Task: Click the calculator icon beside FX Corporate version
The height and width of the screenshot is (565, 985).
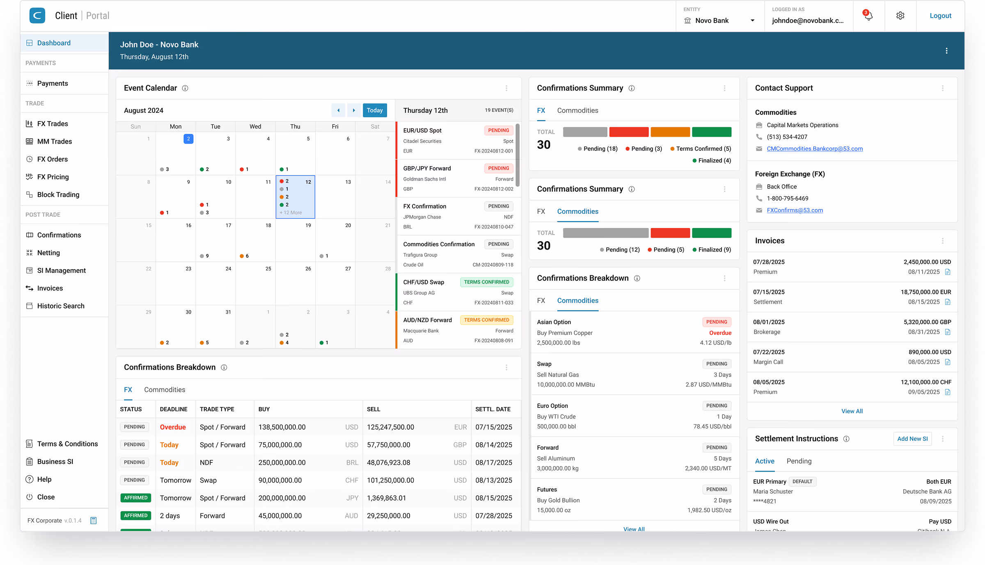Action: pos(94,521)
